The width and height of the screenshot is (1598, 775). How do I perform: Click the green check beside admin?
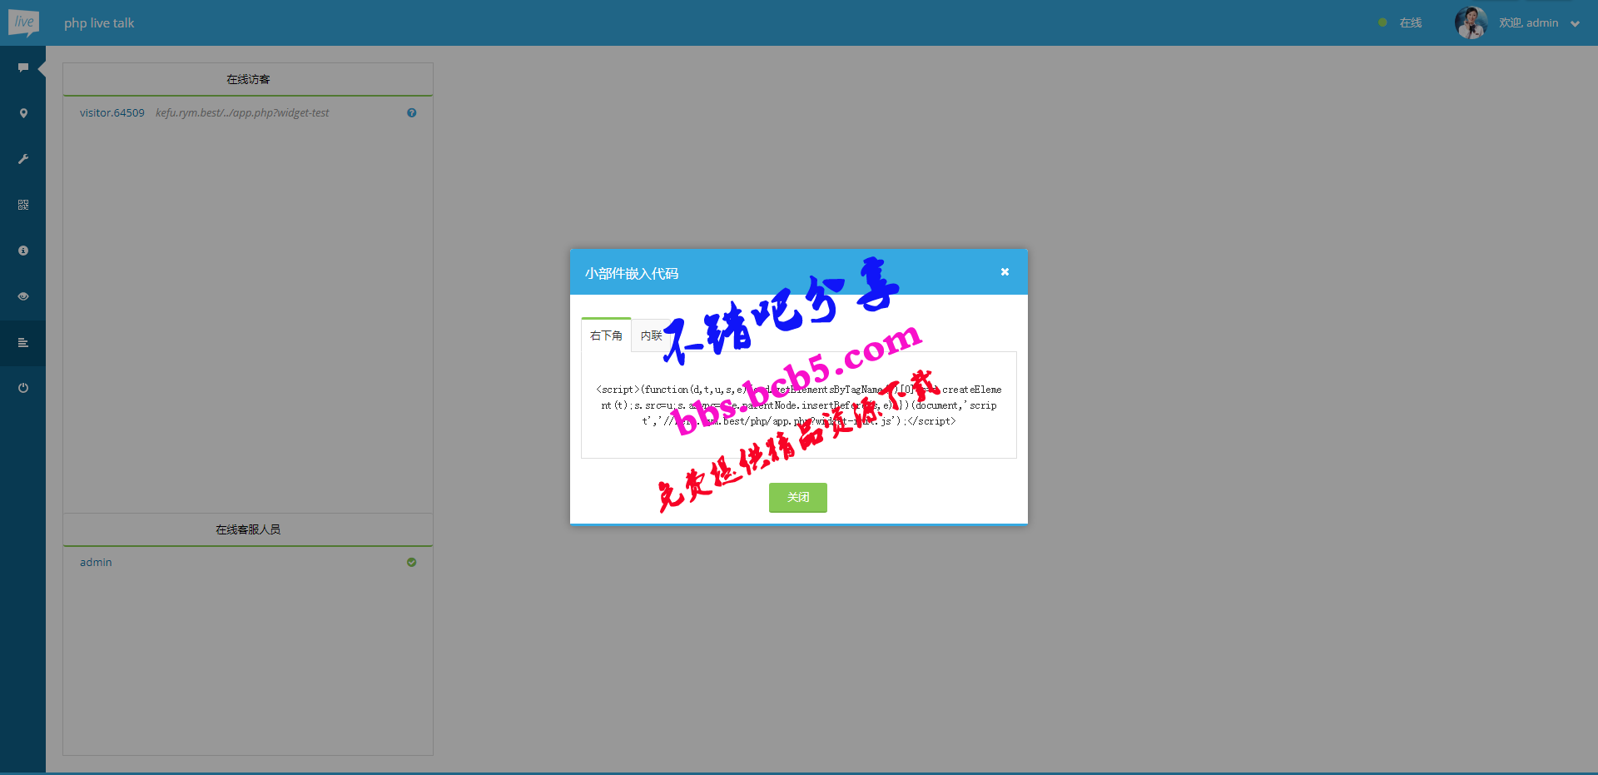coord(411,563)
